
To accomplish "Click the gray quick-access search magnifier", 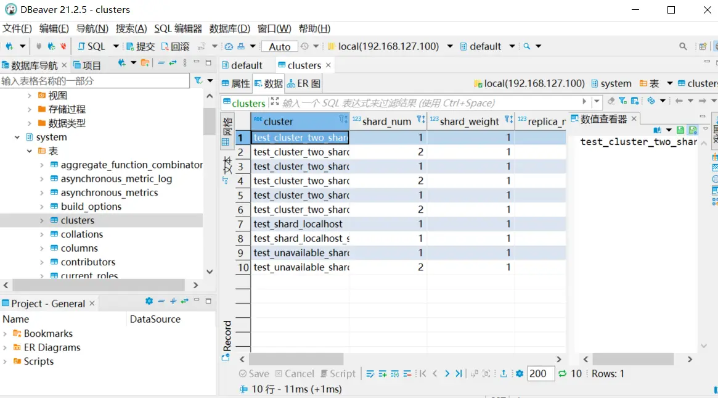I will pyautogui.click(x=683, y=46).
